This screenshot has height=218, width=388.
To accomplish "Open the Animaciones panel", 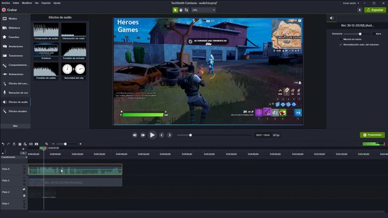I will (15, 74).
